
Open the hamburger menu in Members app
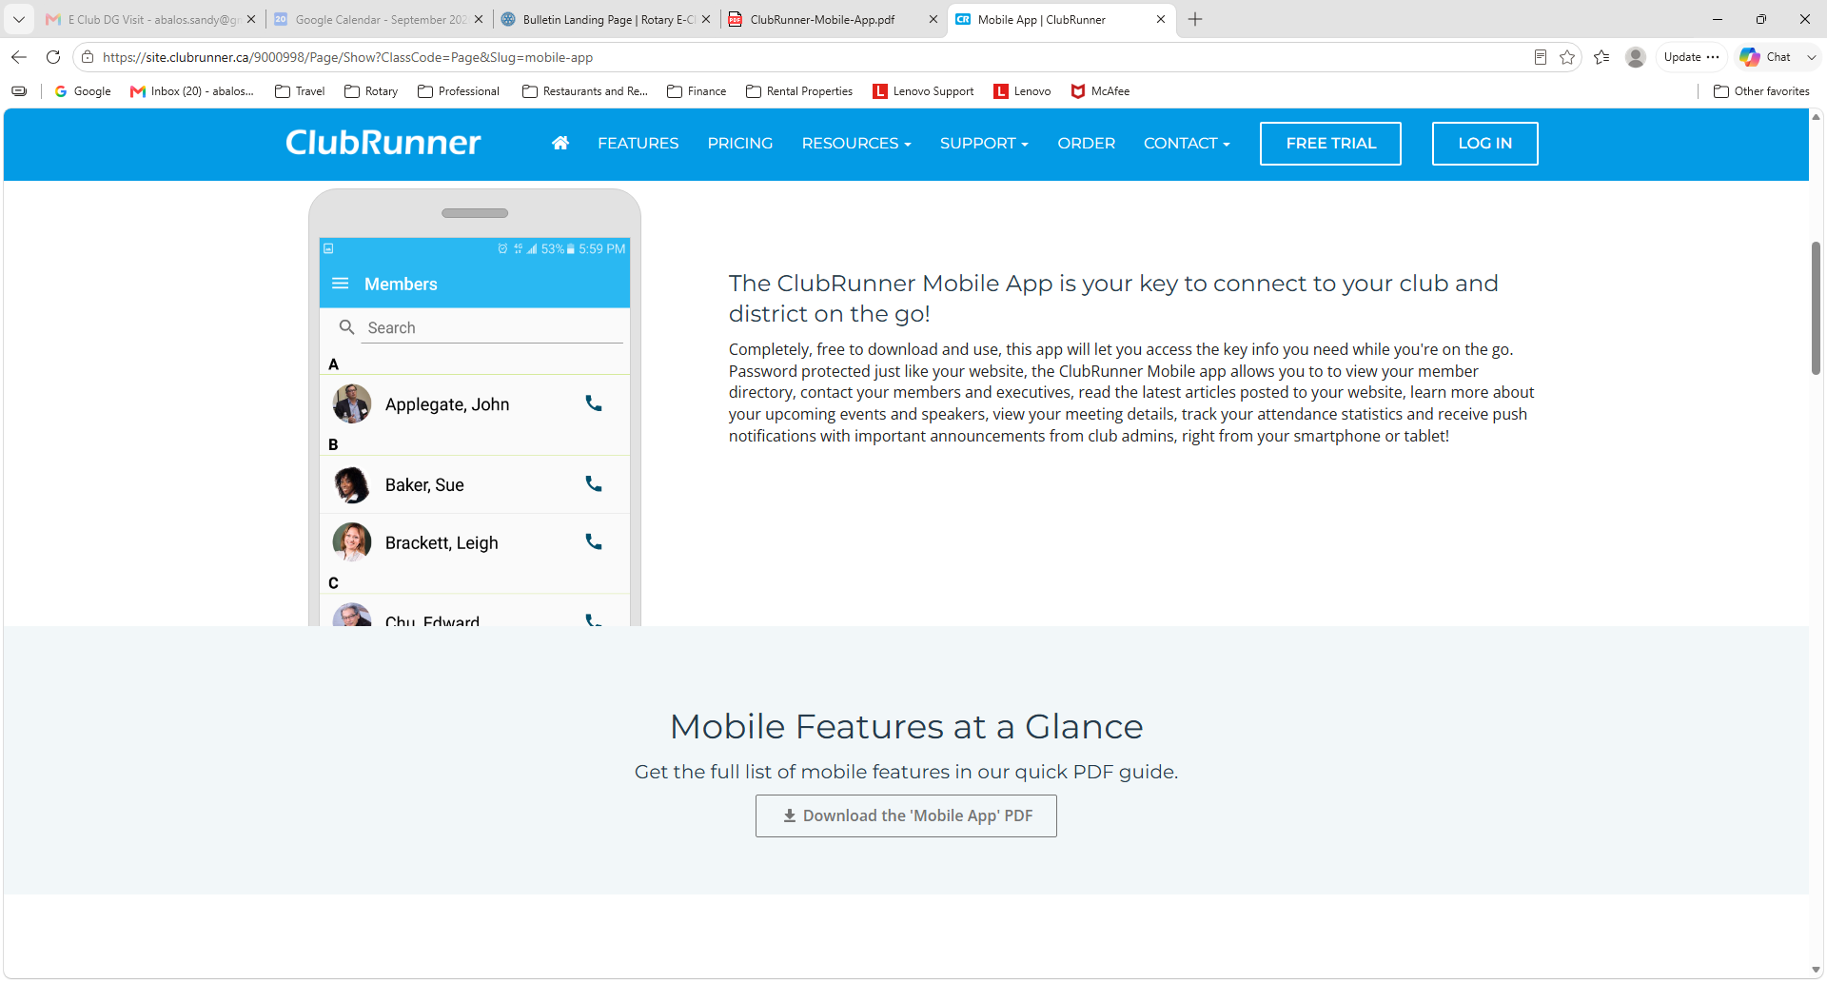click(x=340, y=284)
